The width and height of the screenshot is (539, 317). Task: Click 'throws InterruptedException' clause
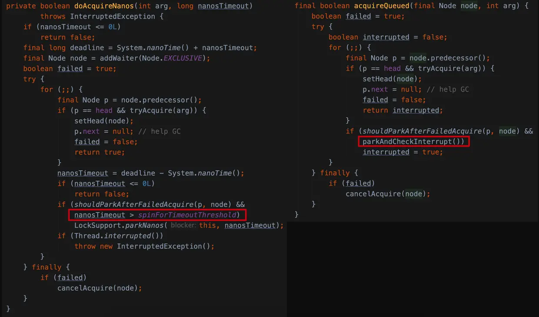pos(98,17)
